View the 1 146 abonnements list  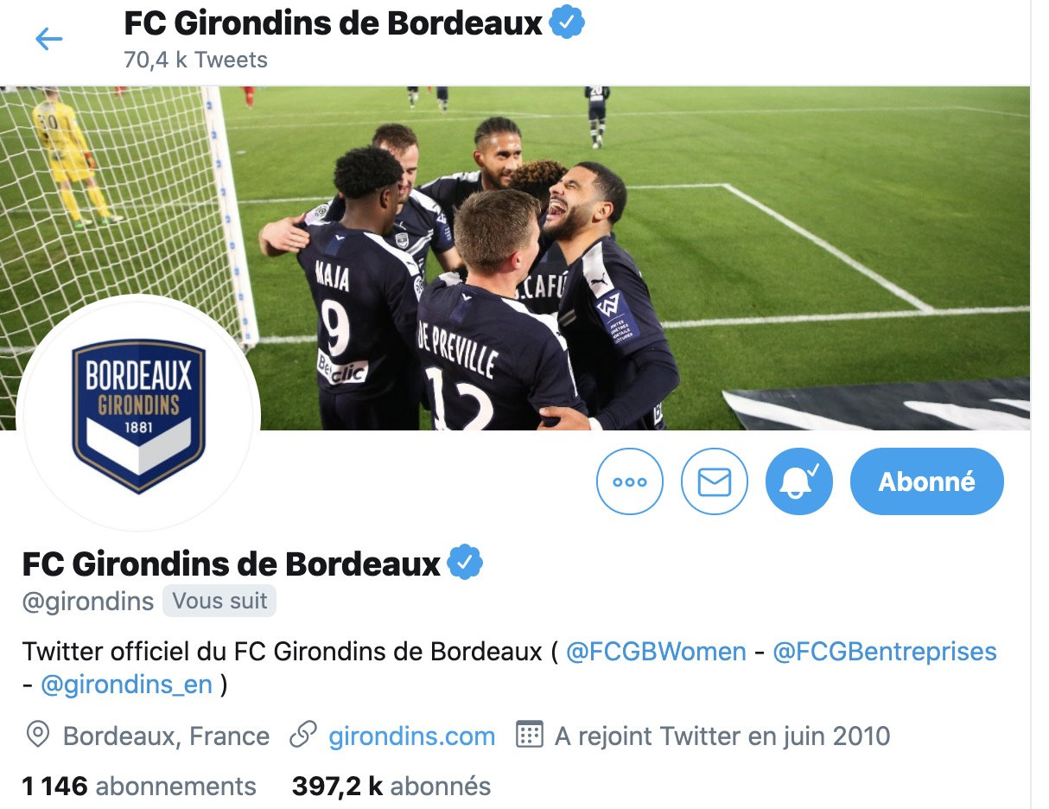[139, 787]
